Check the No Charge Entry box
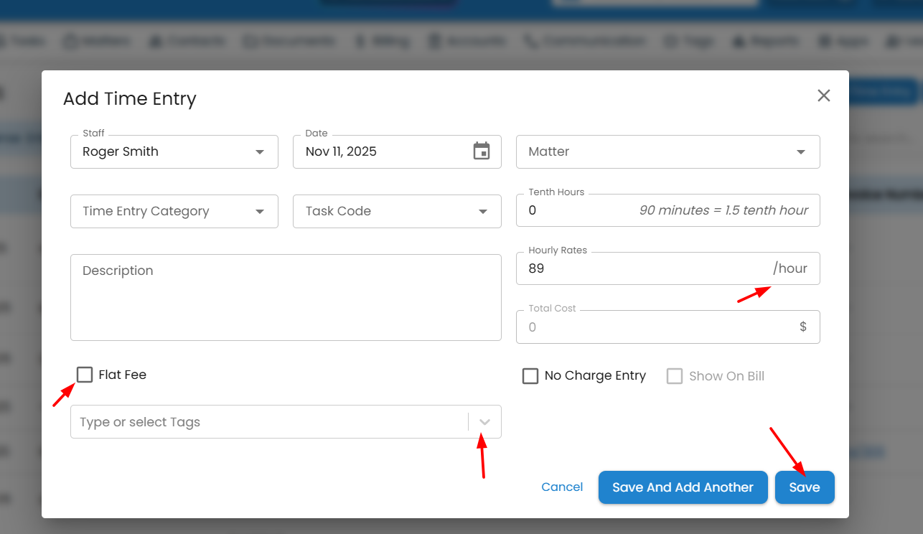Viewport: 923px width, 534px height. [530, 376]
